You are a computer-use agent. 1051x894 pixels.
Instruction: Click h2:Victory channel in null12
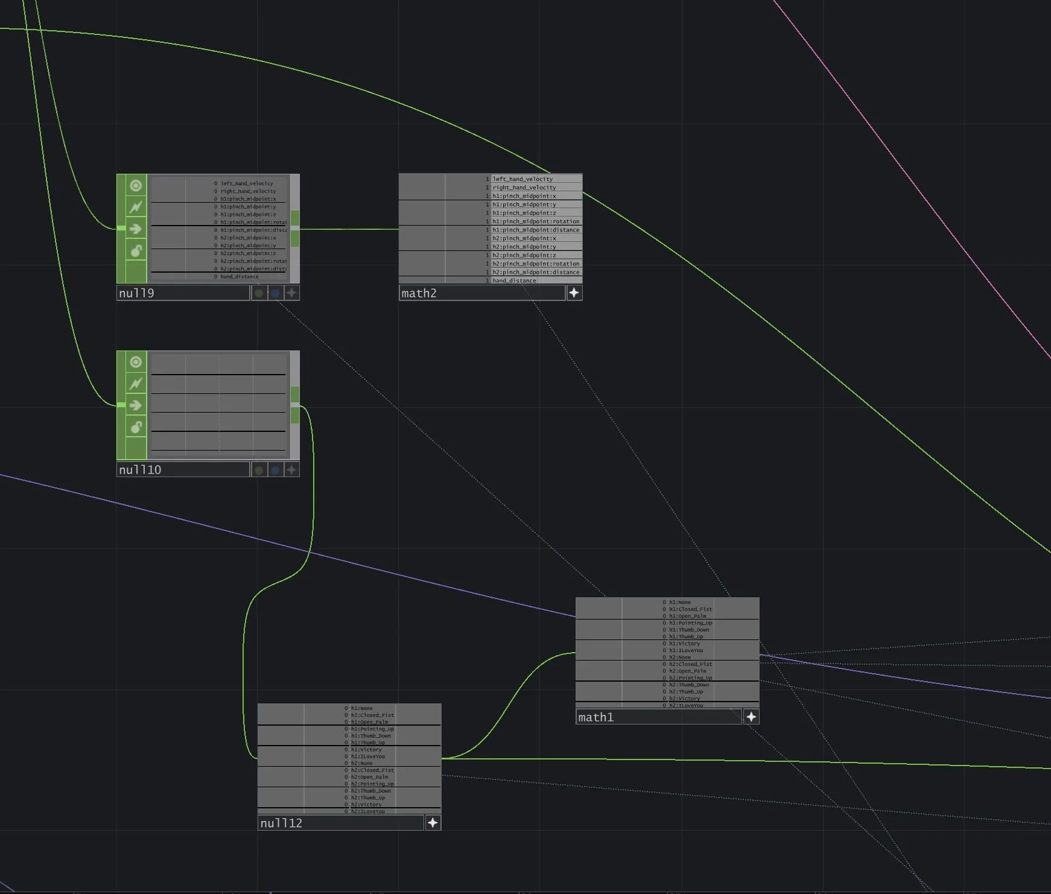pyautogui.click(x=367, y=805)
